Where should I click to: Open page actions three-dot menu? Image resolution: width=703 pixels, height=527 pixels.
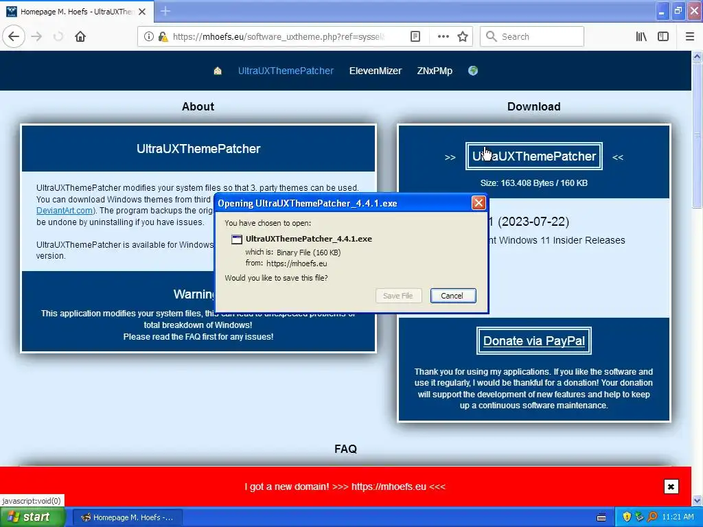(x=443, y=36)
